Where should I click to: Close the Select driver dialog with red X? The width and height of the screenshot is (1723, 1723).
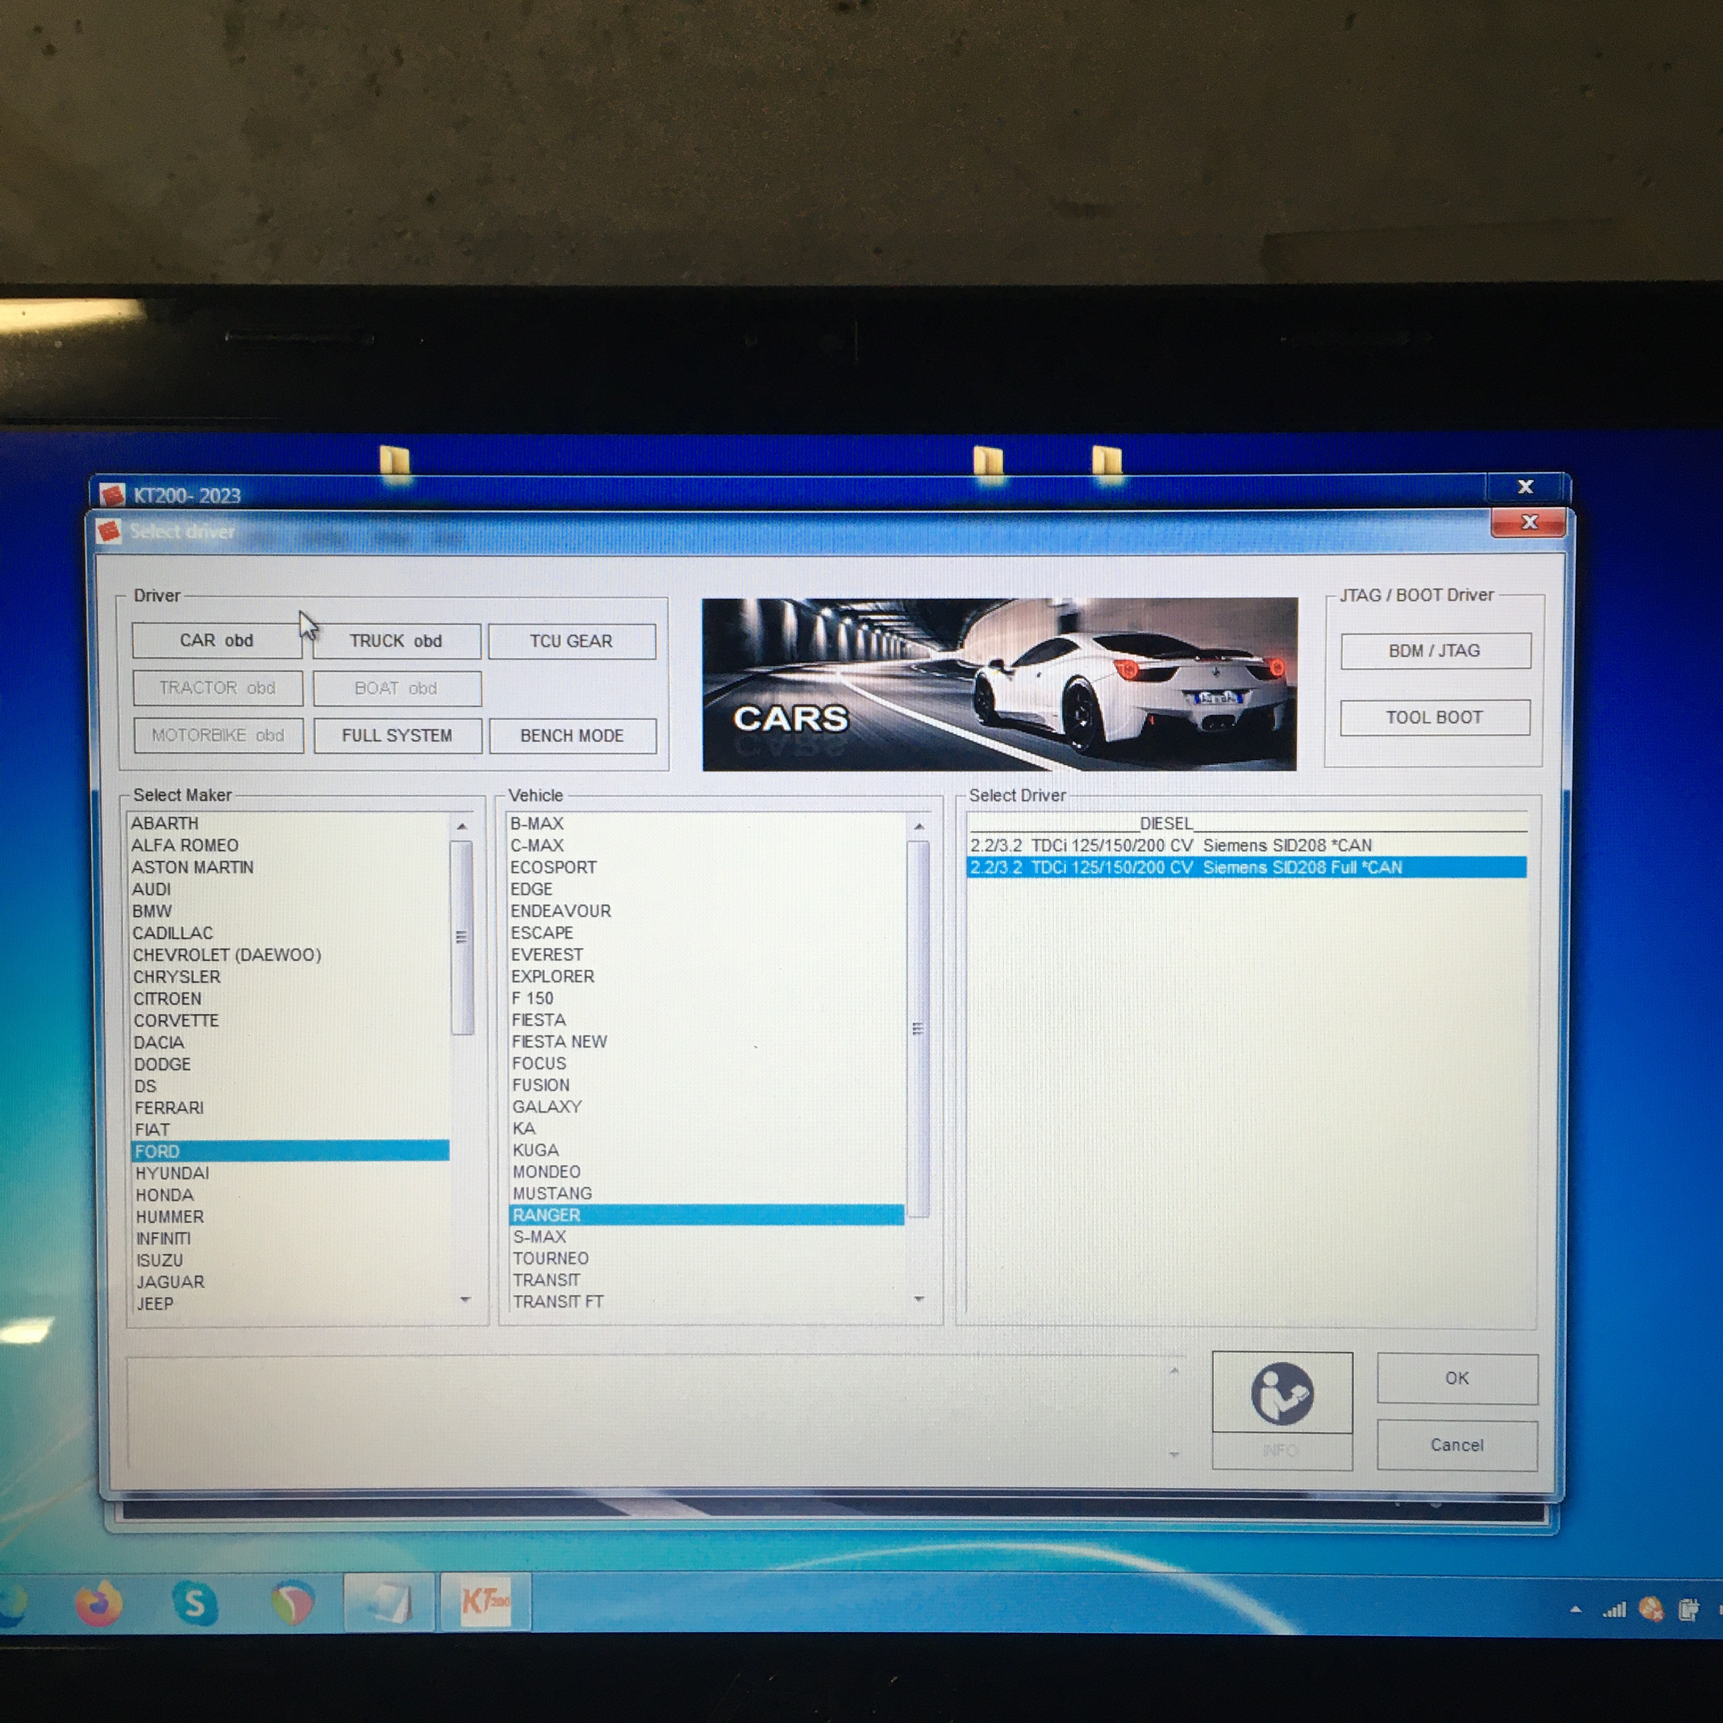pos(1529,522)
